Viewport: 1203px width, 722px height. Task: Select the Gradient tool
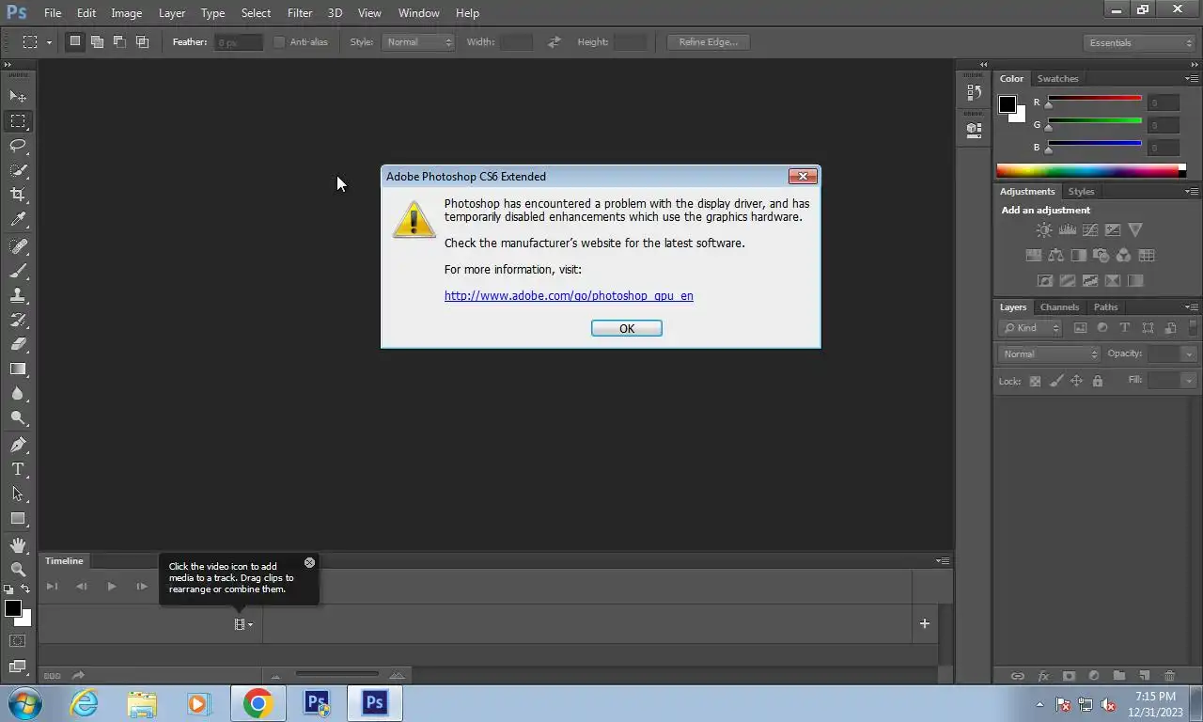tap(18, 369)
